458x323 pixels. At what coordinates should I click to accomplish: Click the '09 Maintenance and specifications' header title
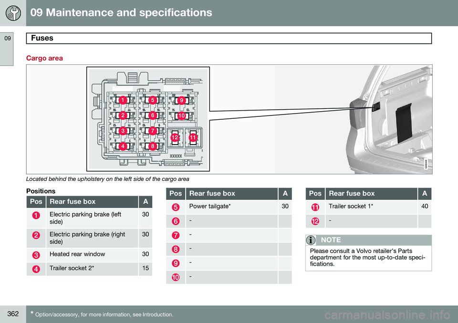tap(121, 12)
